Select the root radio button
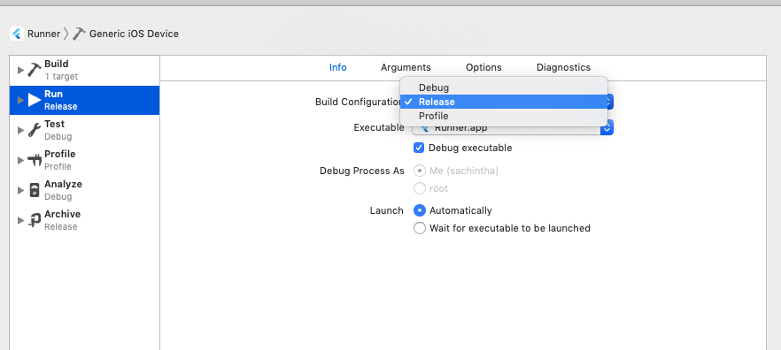The height and width of the screenshot is (350, 781). pyautogui.click(x=420, y=188)
